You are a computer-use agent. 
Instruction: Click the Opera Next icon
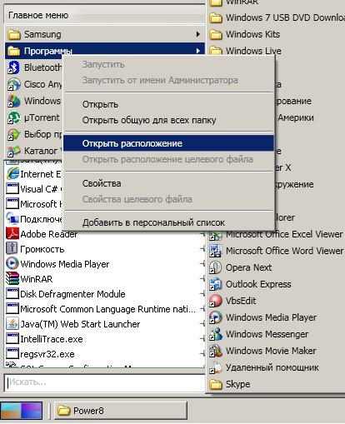tap(216, 267)
